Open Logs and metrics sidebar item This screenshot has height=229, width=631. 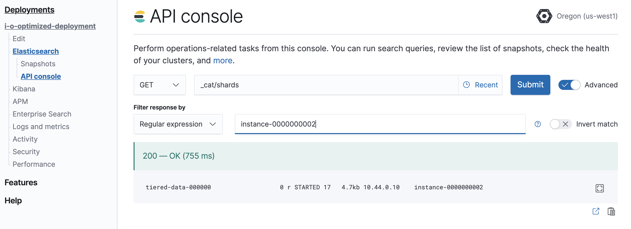(41, 127)
